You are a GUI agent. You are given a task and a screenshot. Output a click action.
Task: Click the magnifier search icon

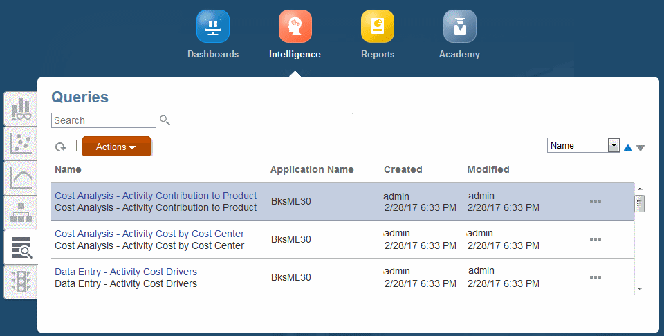pyautogui.click(x=165, y=120)
